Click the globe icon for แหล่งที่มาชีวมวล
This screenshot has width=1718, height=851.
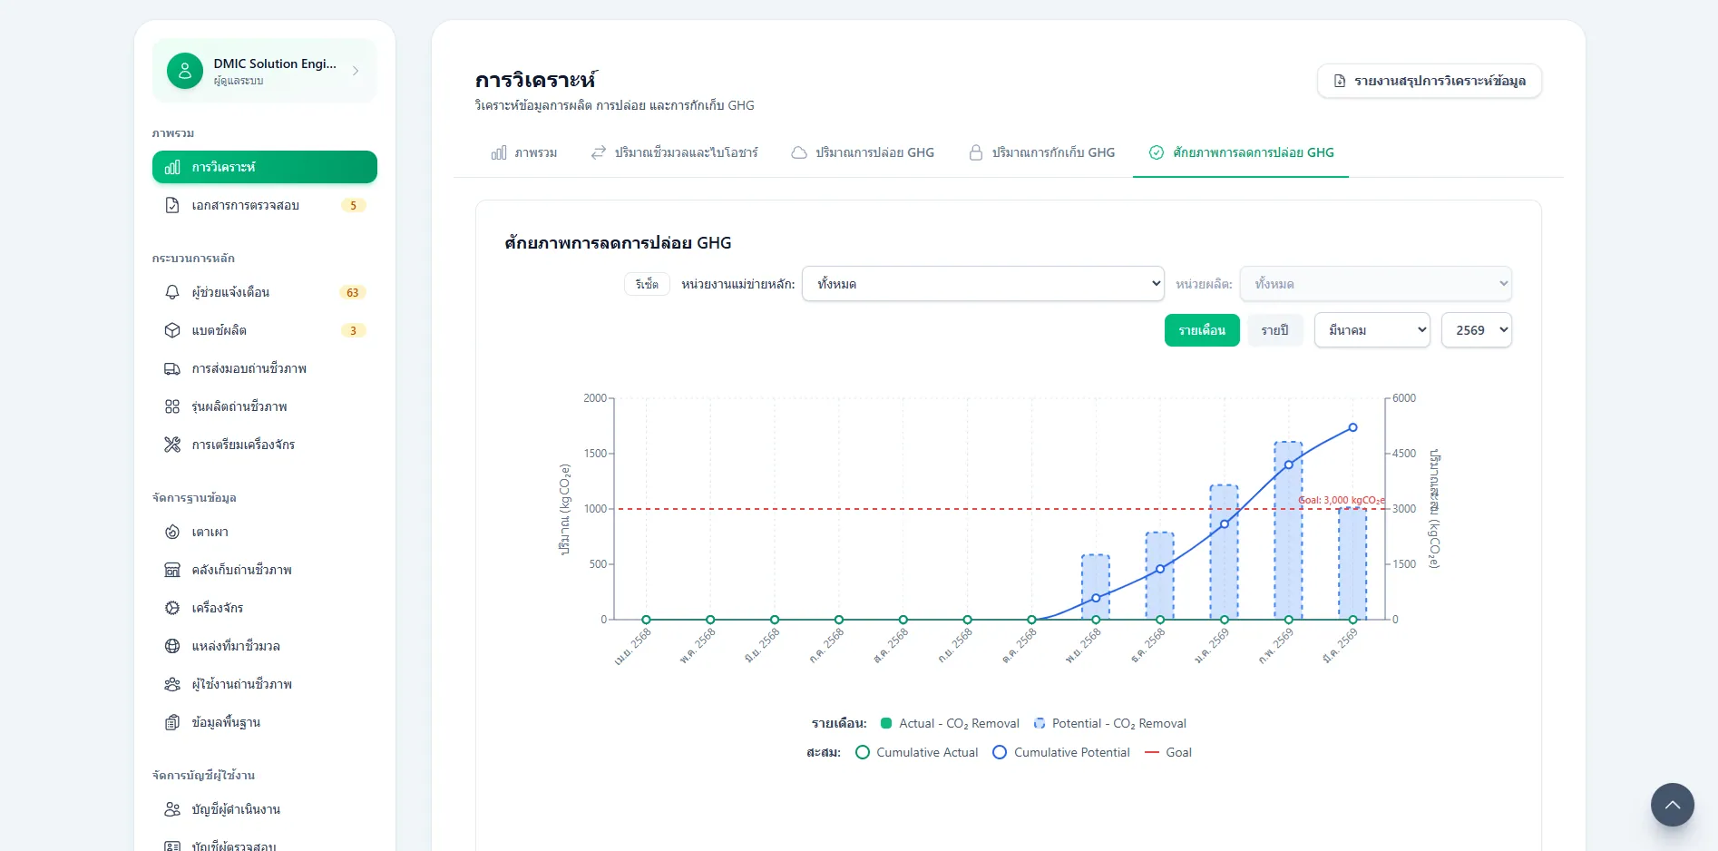click(172, 646)
